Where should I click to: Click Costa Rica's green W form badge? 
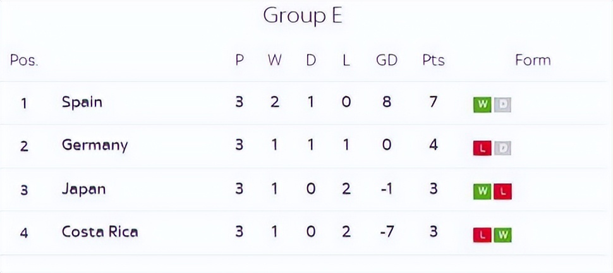point(503,235)
